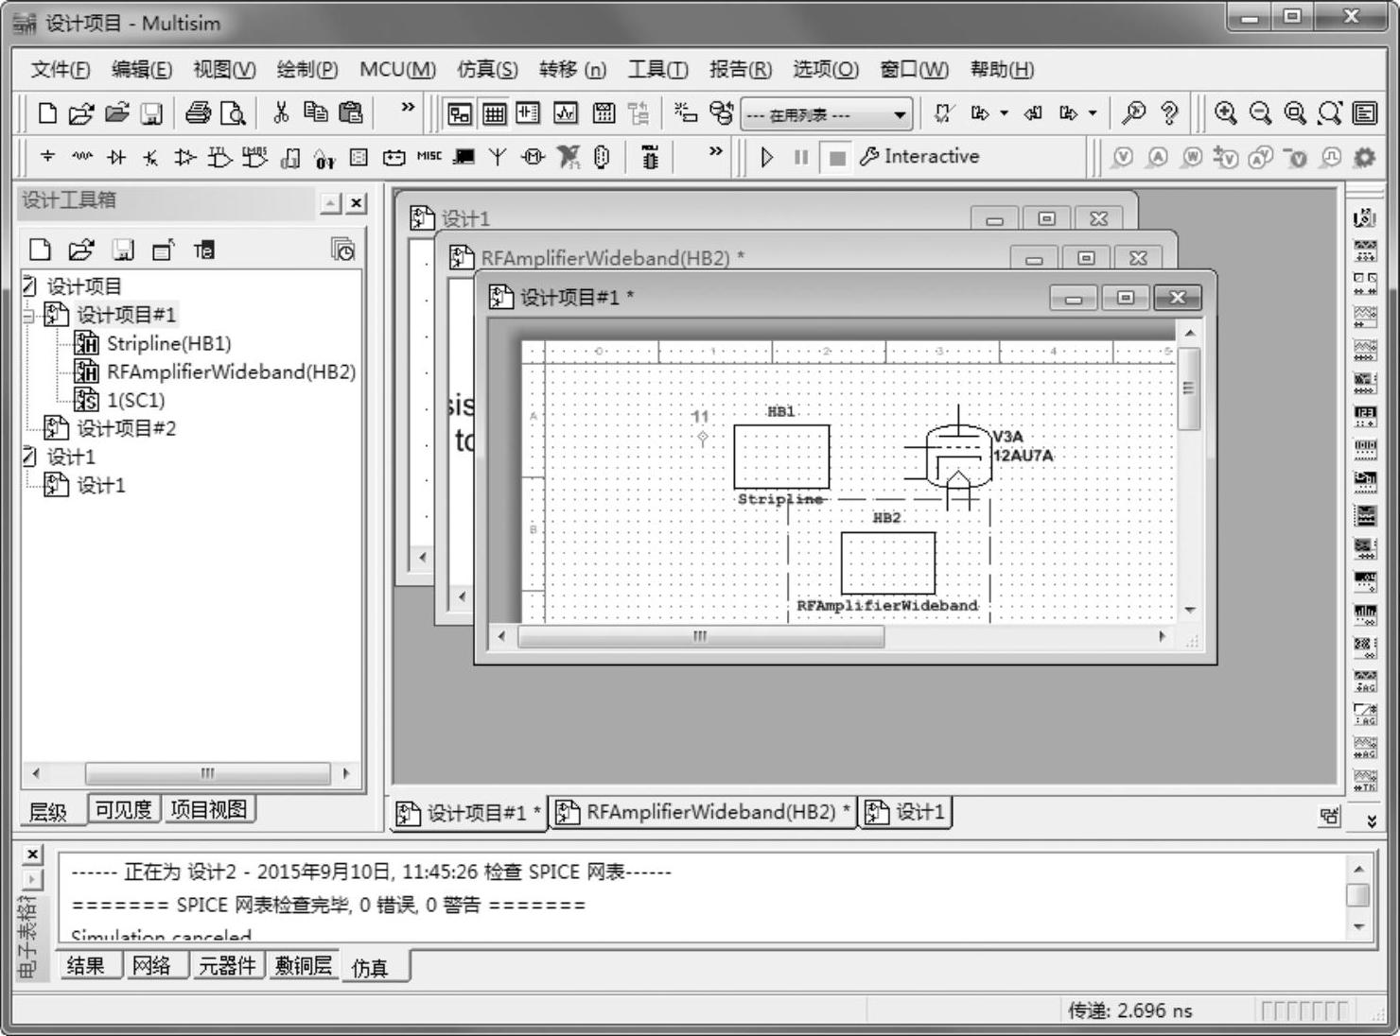Place a current probe
1400x1036 pixels.
[x=1157, y=157]
